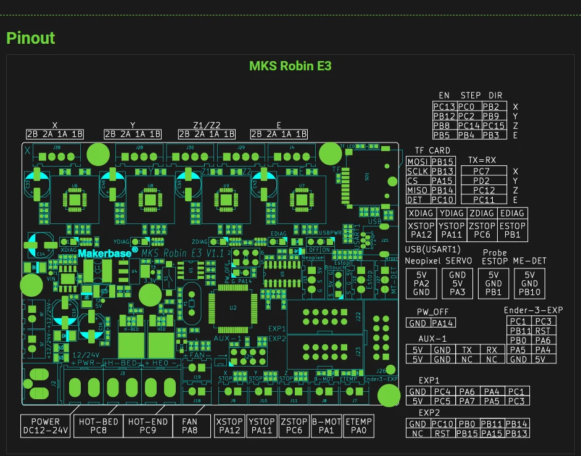The image size is (581, 456).
Task: Click the "PC7" cell under TX=RX
Action: pos(484,171)
